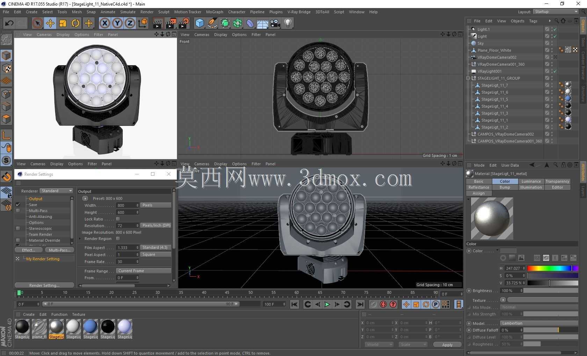Enable the Multi-Pass checkbox
The image size is (587, 356).
click(18, 211)
